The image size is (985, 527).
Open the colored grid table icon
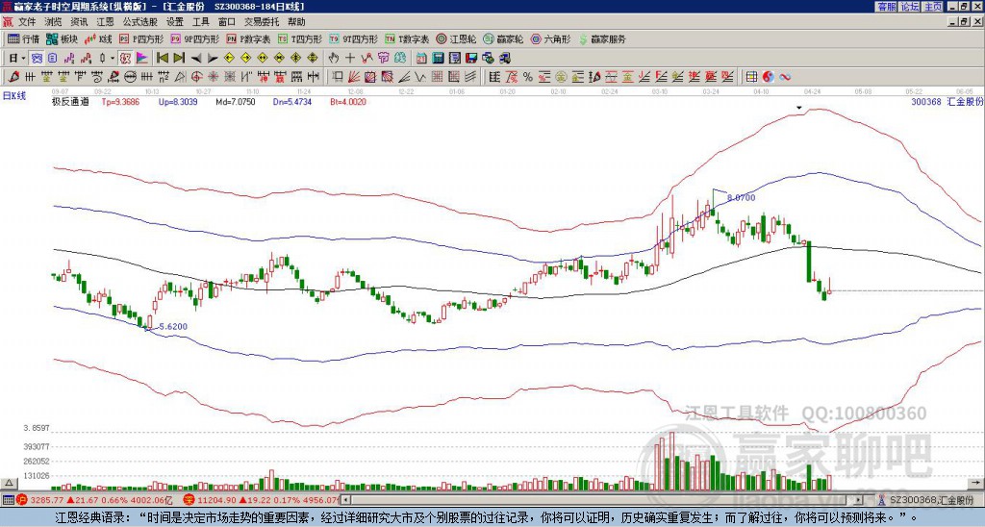pos(752,77)
